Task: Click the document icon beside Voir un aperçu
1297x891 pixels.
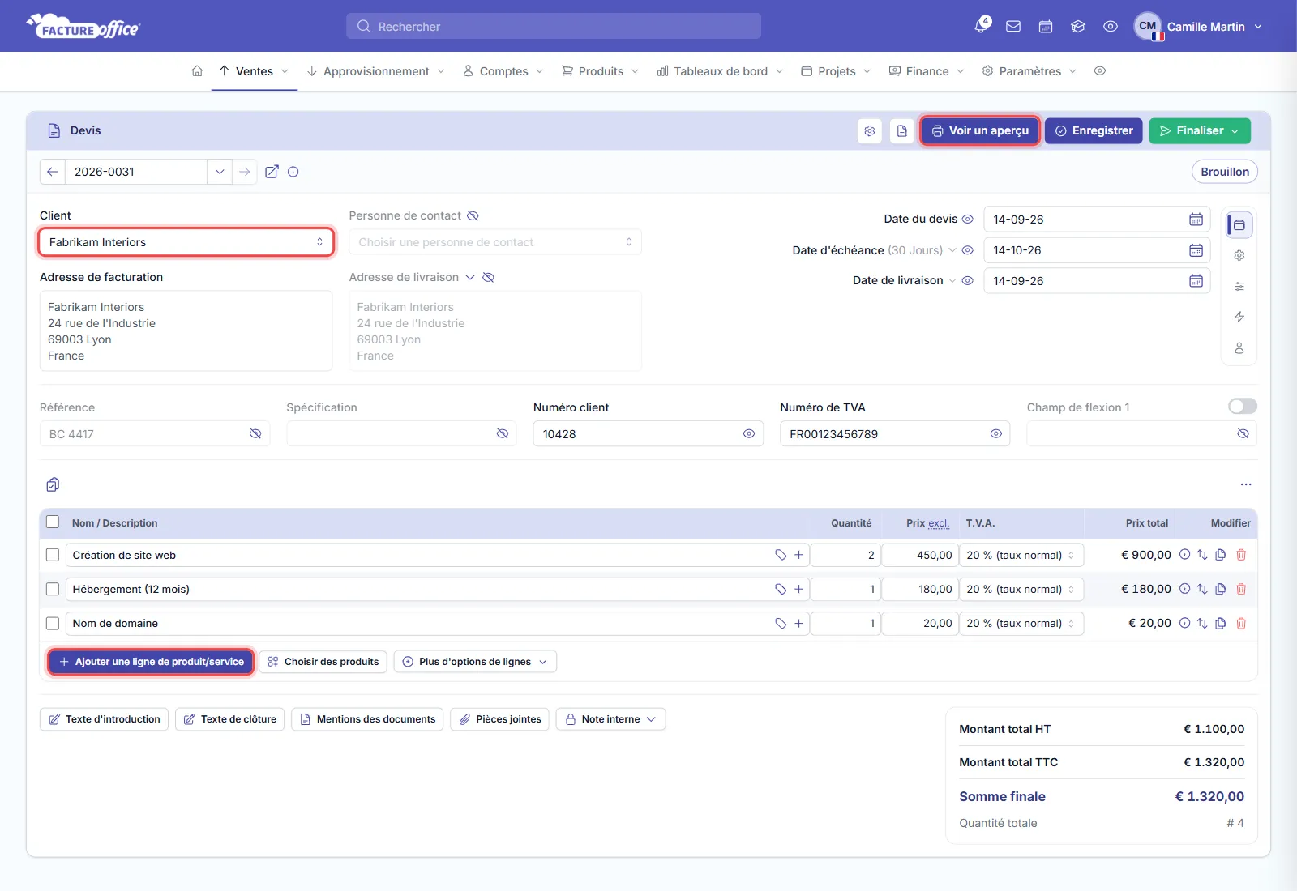Action: (902, 130)
